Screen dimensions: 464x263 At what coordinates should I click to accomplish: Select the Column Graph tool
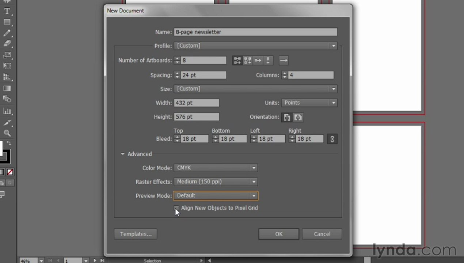tap(7, 111)
